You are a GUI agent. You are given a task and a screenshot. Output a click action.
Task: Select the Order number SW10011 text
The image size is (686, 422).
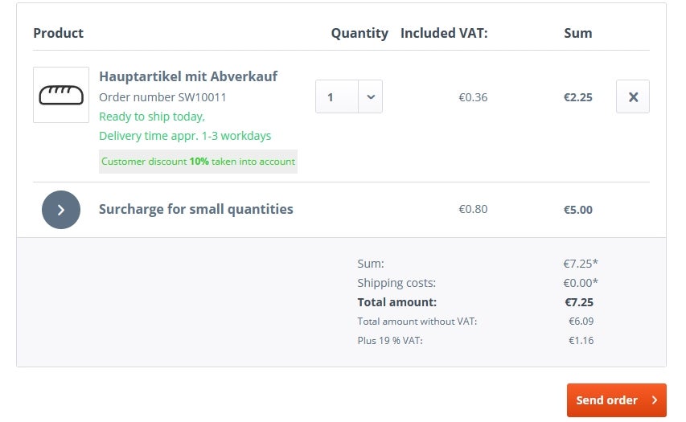162,97
